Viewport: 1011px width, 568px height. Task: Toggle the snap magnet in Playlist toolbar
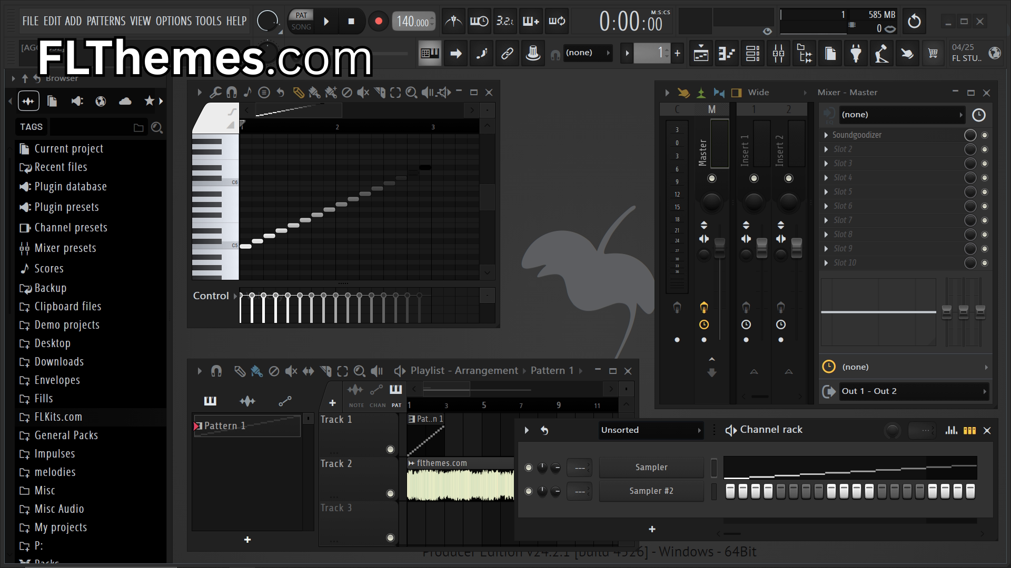216,371
